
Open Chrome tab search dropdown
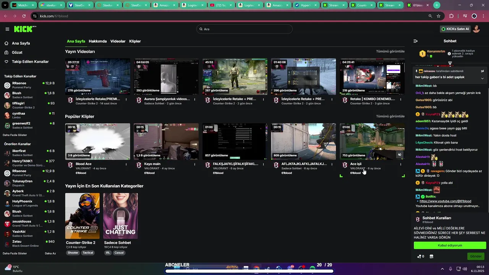[x=5, y=5]
